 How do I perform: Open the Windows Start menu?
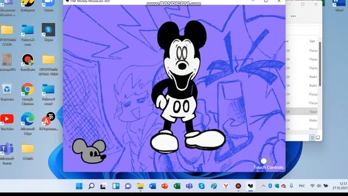tap(79, 186)
